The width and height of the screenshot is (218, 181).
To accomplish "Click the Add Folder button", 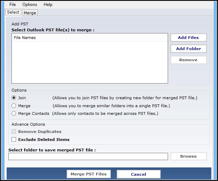I will (x=188, y=49).
